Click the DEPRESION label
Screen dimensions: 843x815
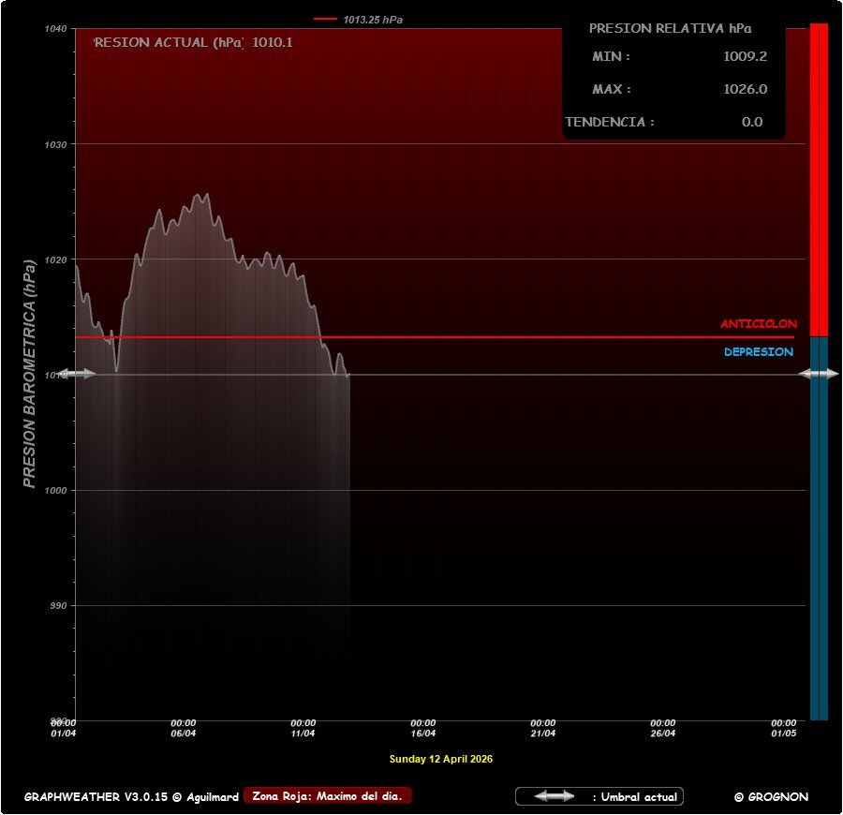click(x=758, y=352)
